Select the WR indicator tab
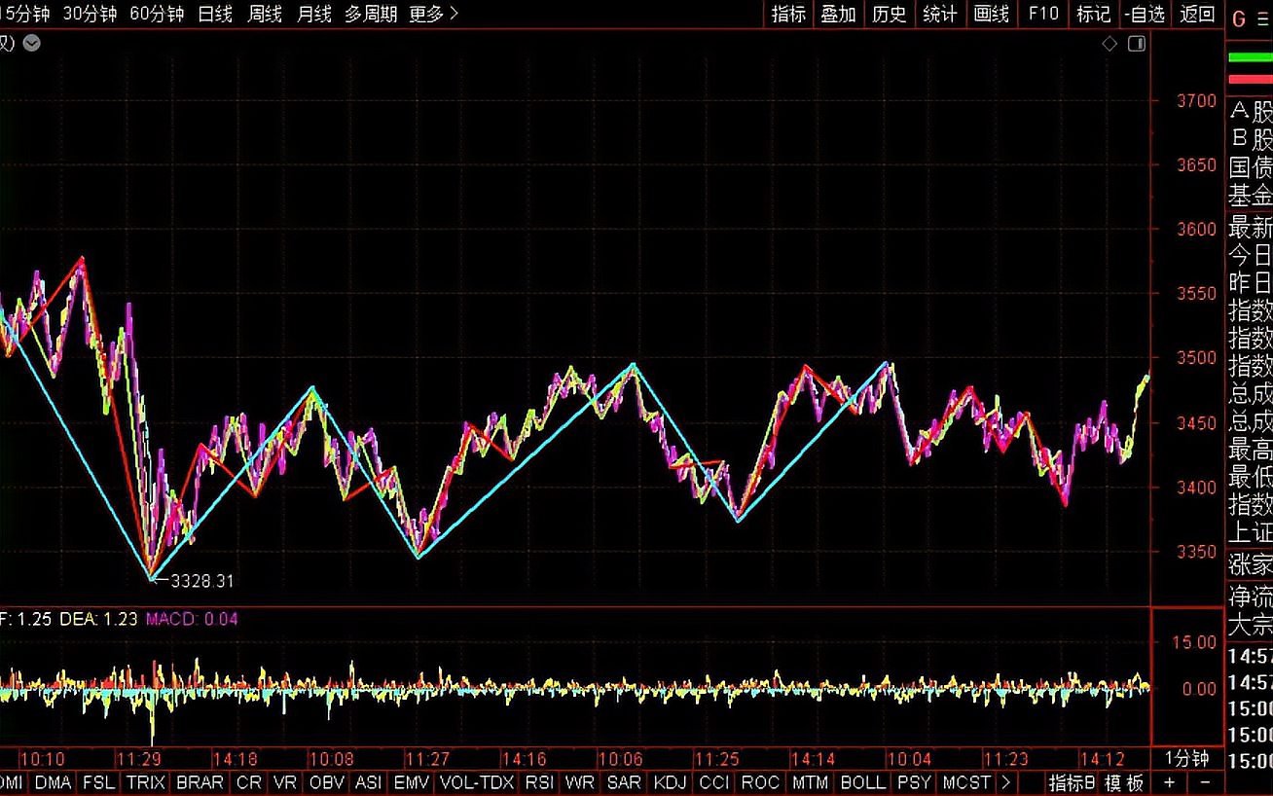This screenshot has width=1273, height=796. click(x=580, y=782)
